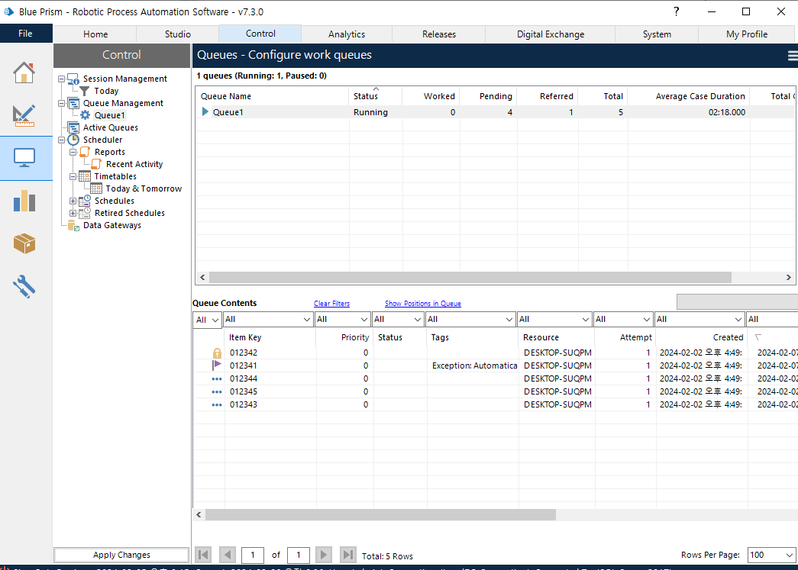
Task: Switch to the Digital Exchange tab
Action: (x=550, y=34)
